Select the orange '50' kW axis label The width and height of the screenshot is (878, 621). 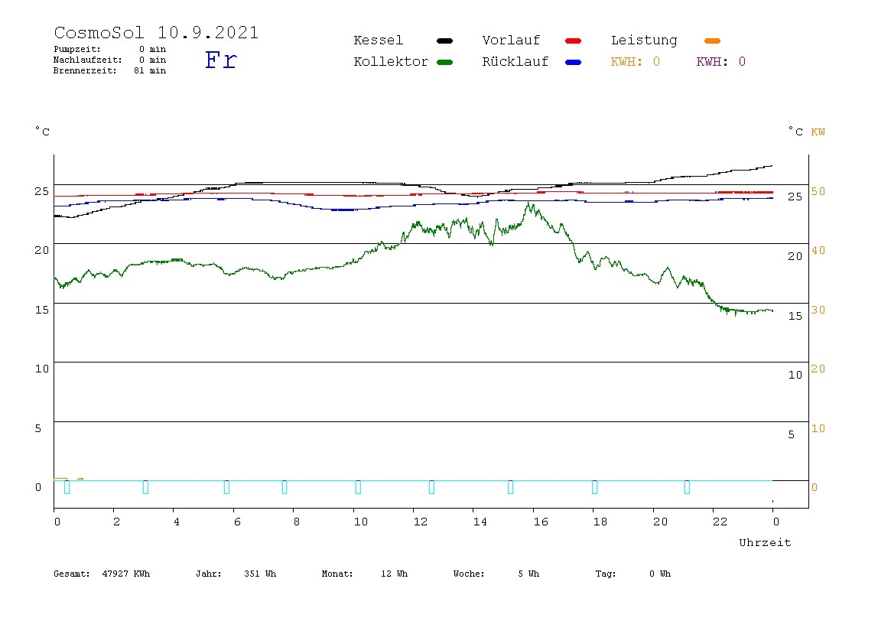coord(818,191)
